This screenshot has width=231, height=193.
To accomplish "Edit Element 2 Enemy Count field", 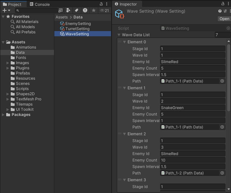I will (193, 160).
